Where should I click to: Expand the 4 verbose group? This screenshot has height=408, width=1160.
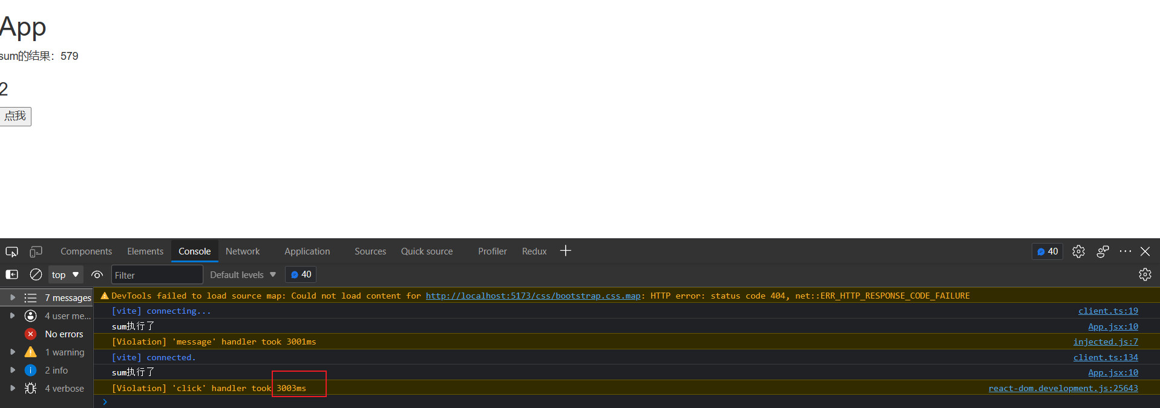pyautogui.click(x=12, y=388)
